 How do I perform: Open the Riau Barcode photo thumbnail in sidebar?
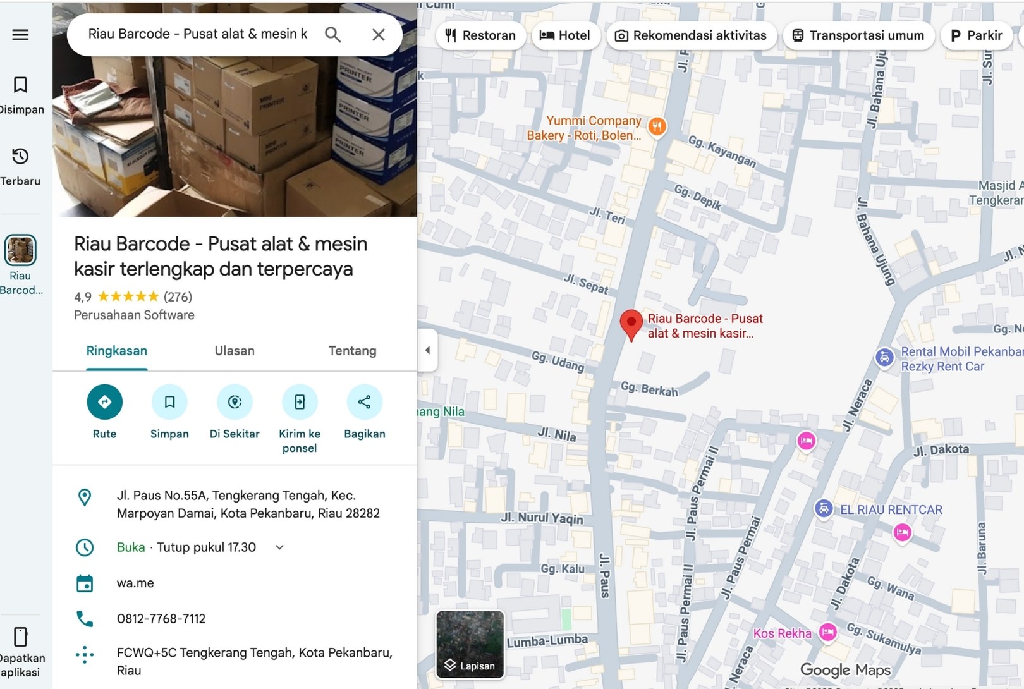click(x=20, y=250)
